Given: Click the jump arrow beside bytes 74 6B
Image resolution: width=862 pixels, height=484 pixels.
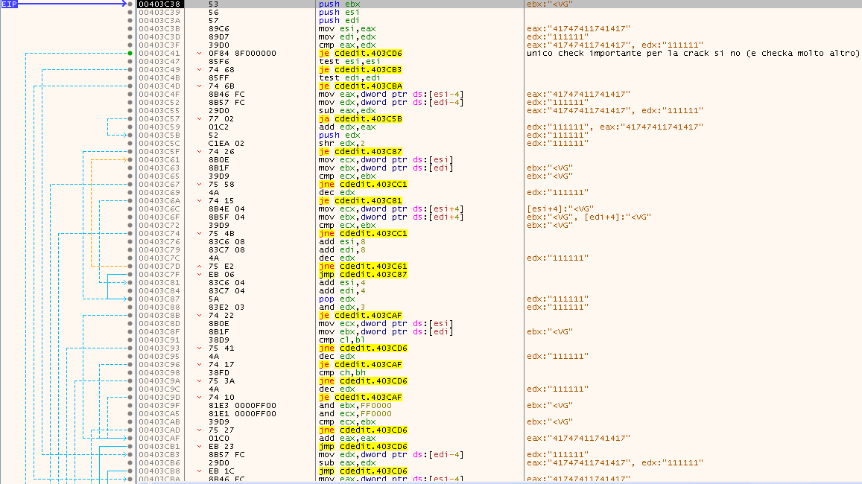Looking at the screenshot, I should pos(199,86).
